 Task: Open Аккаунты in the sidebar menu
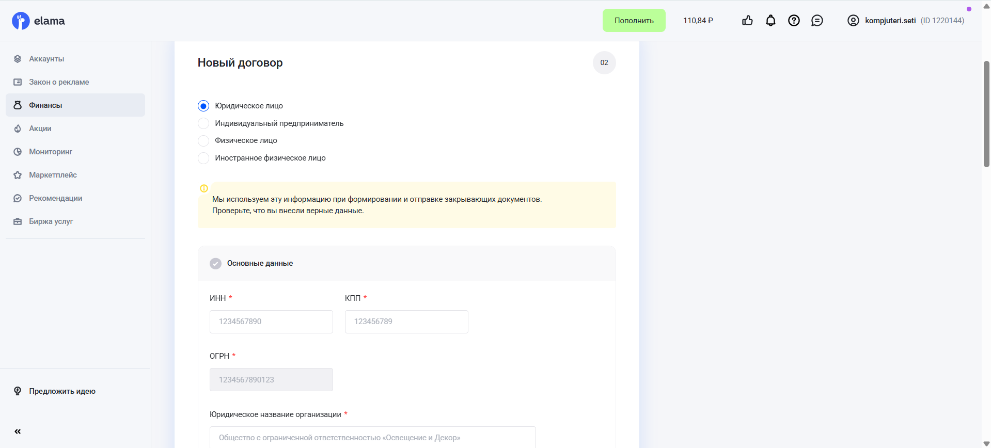(75, 59)
